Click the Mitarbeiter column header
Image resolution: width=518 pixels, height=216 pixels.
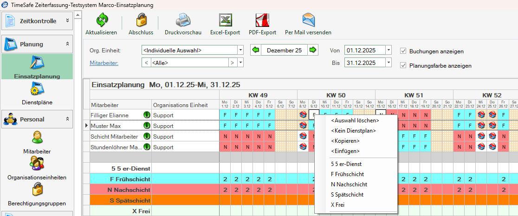pos(121,105)
